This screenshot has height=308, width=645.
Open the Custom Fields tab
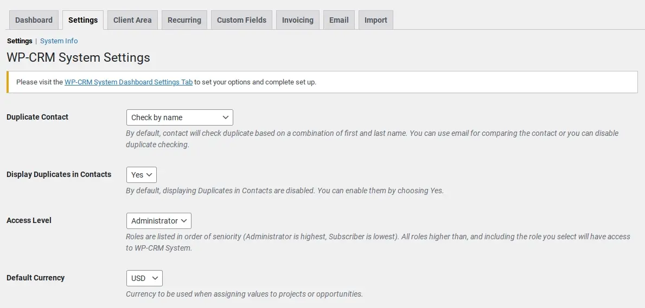[241, 20]
